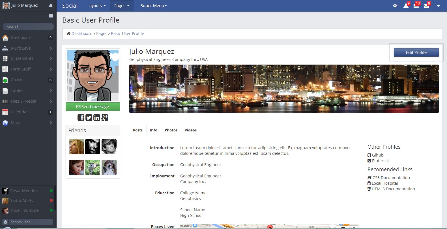This screenshot has height=229, width=447.
Task: Toggle sidebar with the hamburger icon
Action: click(x=51, y=16)
